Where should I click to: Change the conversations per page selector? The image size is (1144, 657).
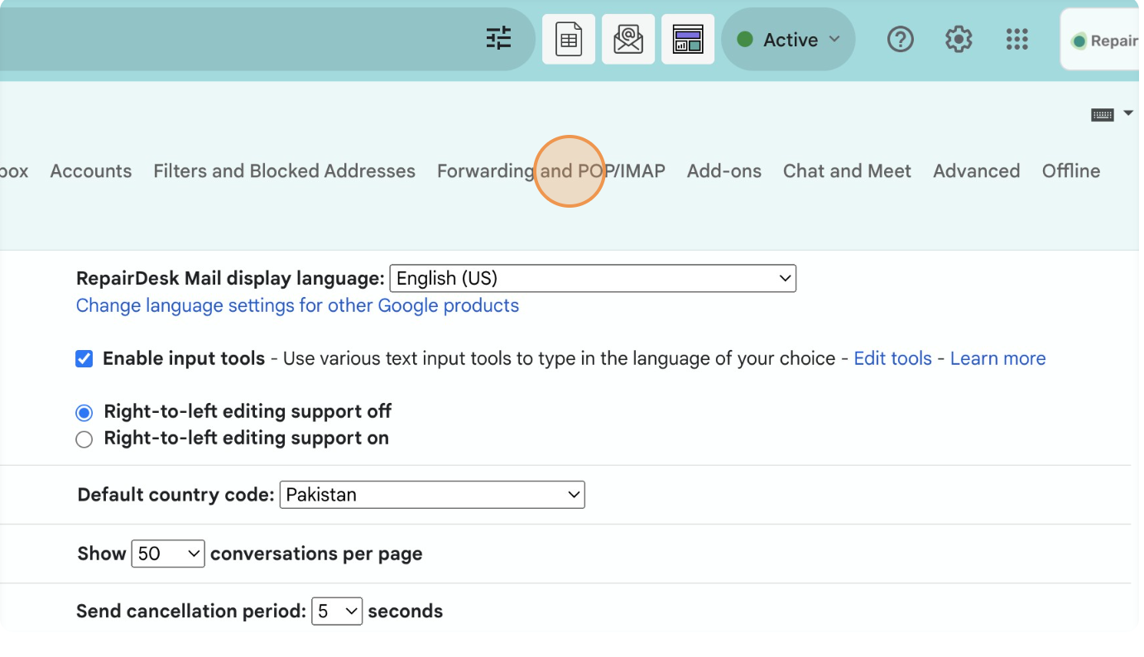pyautogui.click(x=168, y=554)
